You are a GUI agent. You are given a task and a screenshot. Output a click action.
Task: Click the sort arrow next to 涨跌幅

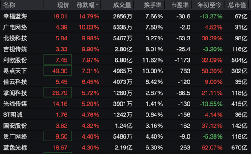[97, 5]
